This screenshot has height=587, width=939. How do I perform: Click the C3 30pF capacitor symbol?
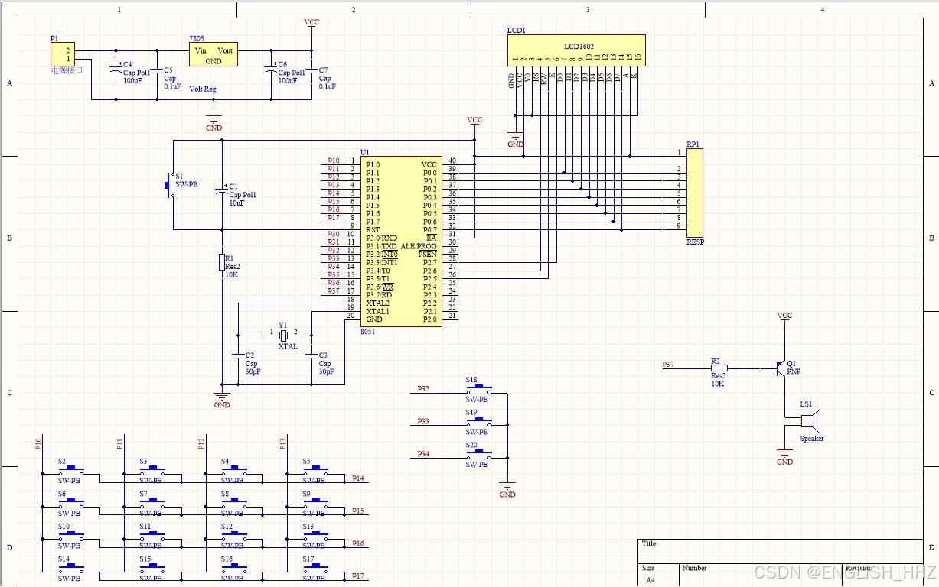click(x=311, y=356)
